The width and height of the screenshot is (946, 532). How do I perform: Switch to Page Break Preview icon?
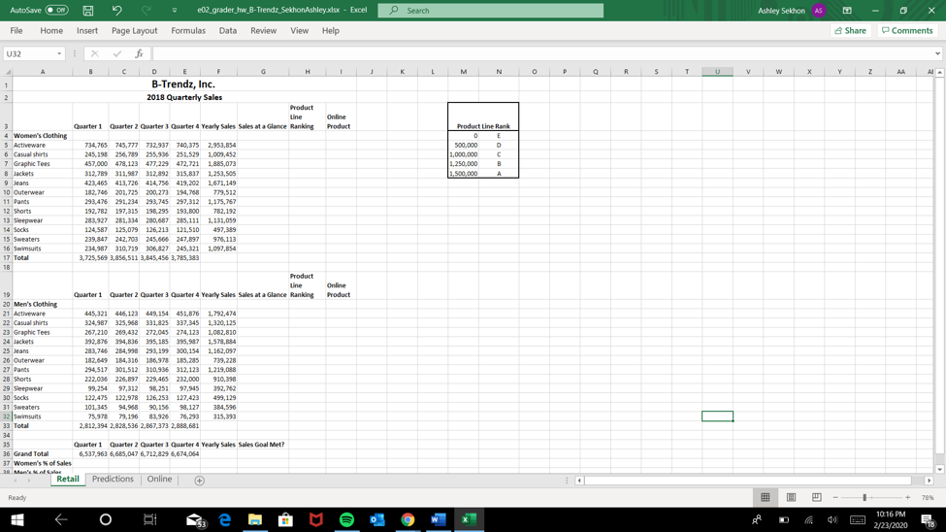coord(816,498)
